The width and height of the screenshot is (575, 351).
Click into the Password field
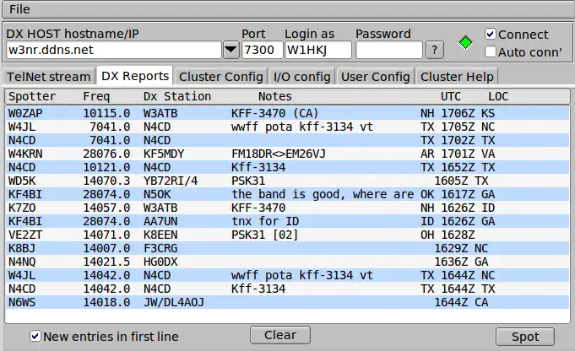click(388, 50)
